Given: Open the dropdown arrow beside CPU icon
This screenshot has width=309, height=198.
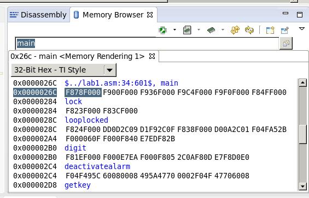Looking at the screenshot, I should pyautogui.click(x=174, y=30).
